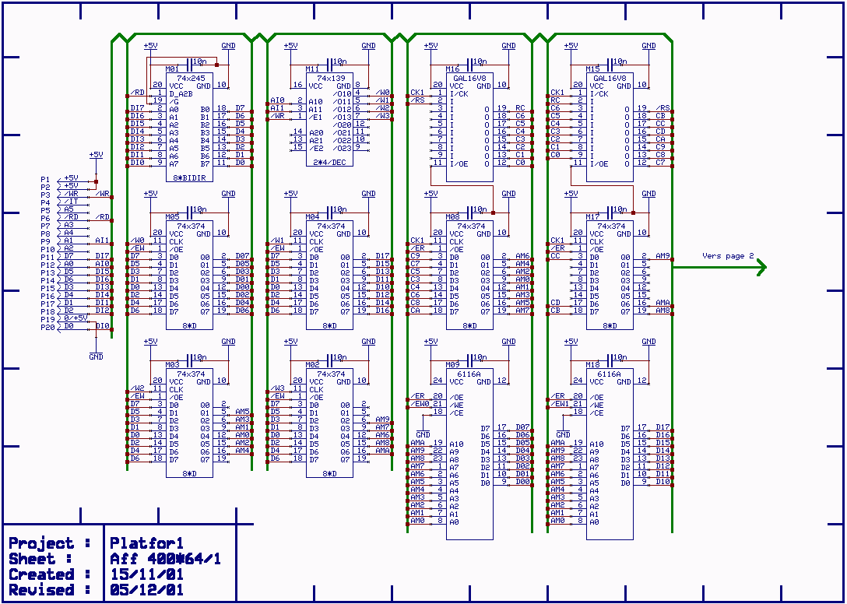The width and height of the screenshot is (847, 604).
Task: Click connector pin P1 on the left
Action: point(45,179)
